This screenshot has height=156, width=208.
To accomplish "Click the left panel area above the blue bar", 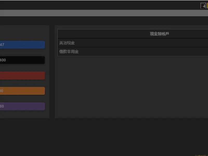I will pyautogui.click(x=23, y=33).
